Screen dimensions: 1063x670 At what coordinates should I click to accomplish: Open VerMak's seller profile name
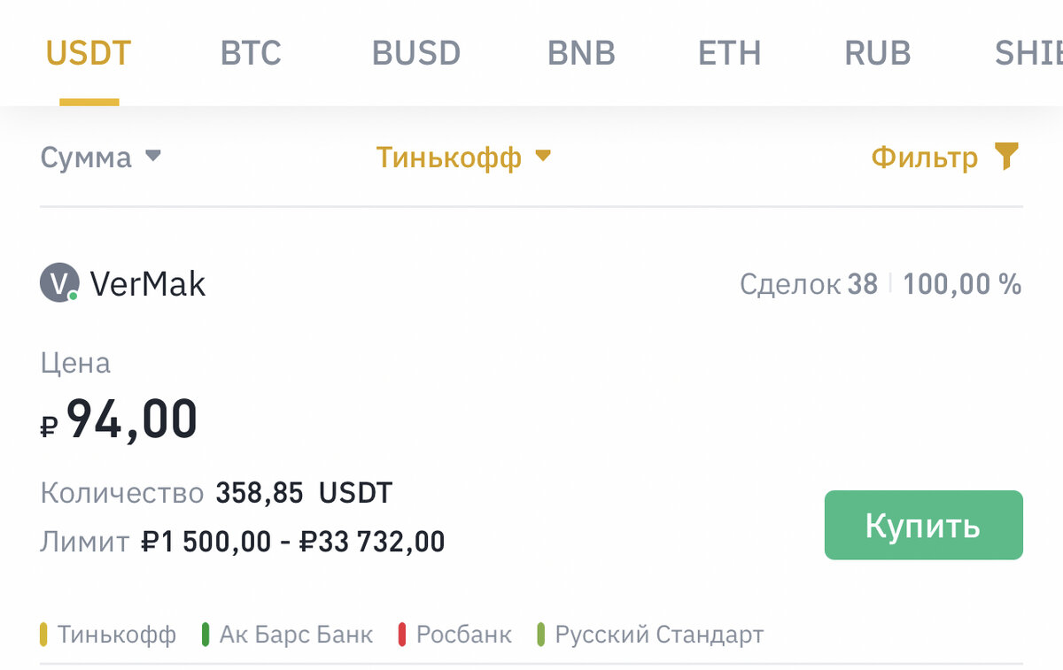(x=149, y=283)
